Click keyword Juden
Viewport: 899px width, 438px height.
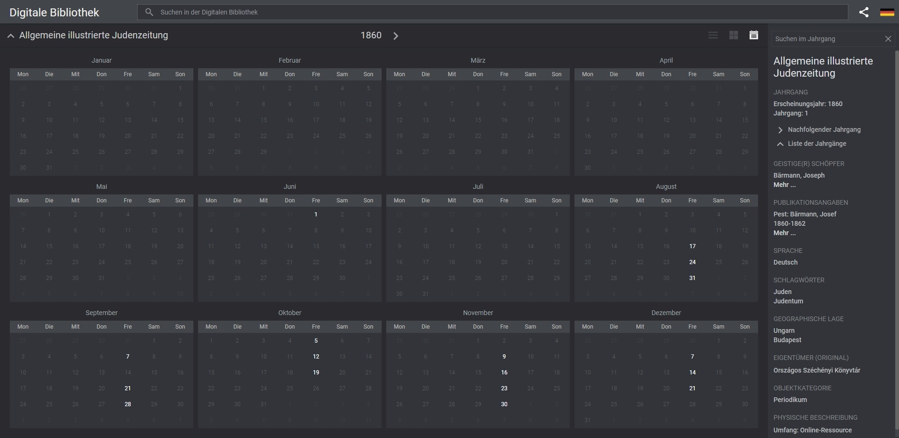point(782,292)
